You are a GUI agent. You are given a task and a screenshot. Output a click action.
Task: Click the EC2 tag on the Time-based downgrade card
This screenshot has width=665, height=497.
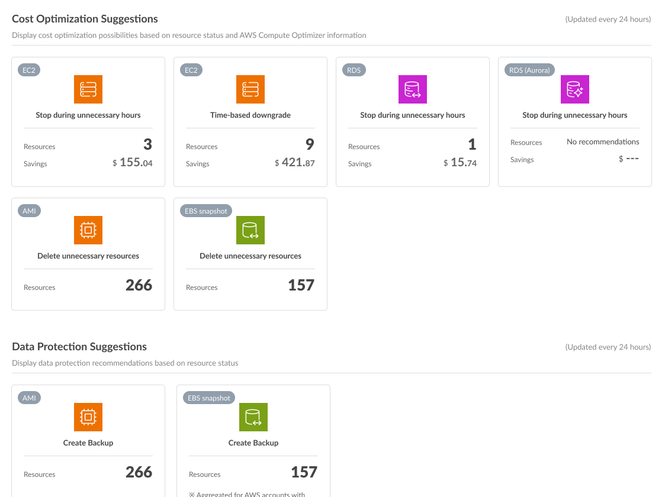pyautogui.click(x=191, y=70)
